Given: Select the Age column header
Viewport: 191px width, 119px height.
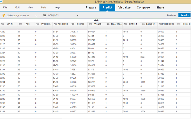Looking at the screenshot, I should tap(26, 24).
